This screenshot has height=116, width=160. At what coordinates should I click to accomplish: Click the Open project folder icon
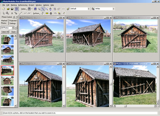pos(8,9)
